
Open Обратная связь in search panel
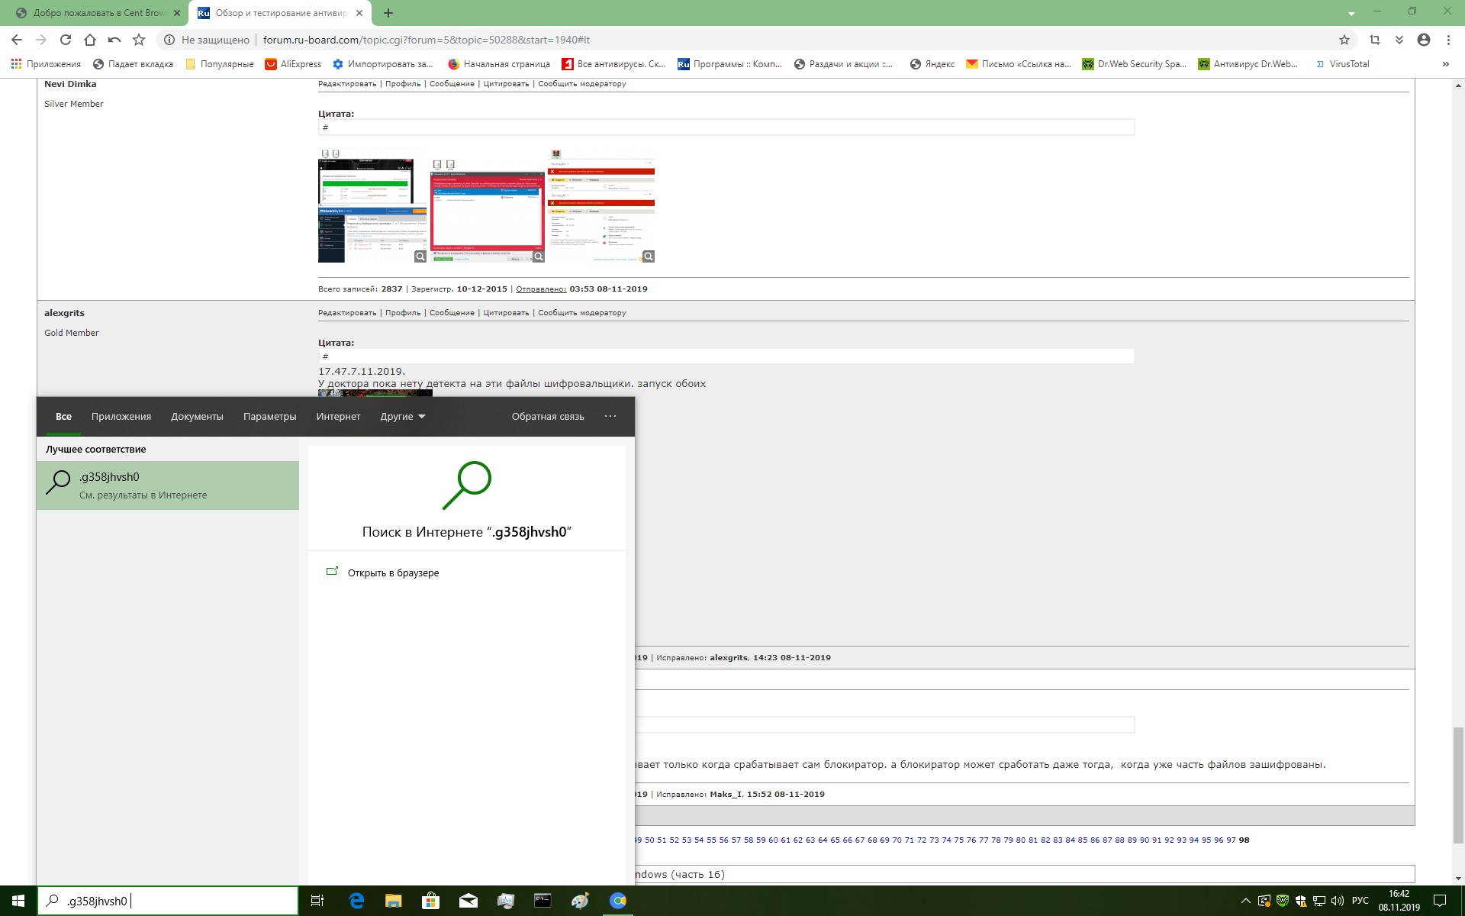click(x=547, y=416)
